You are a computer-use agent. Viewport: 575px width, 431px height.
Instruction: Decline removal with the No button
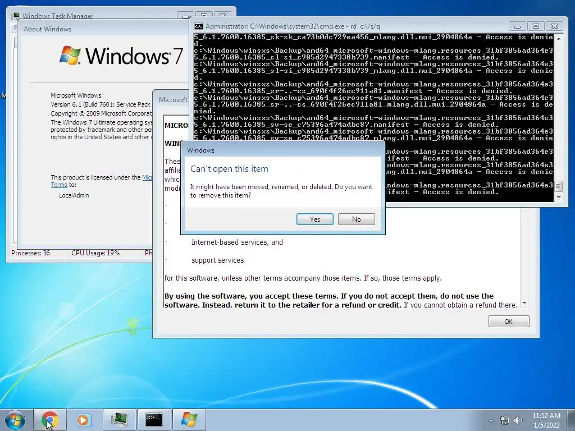tap(356, 219)
